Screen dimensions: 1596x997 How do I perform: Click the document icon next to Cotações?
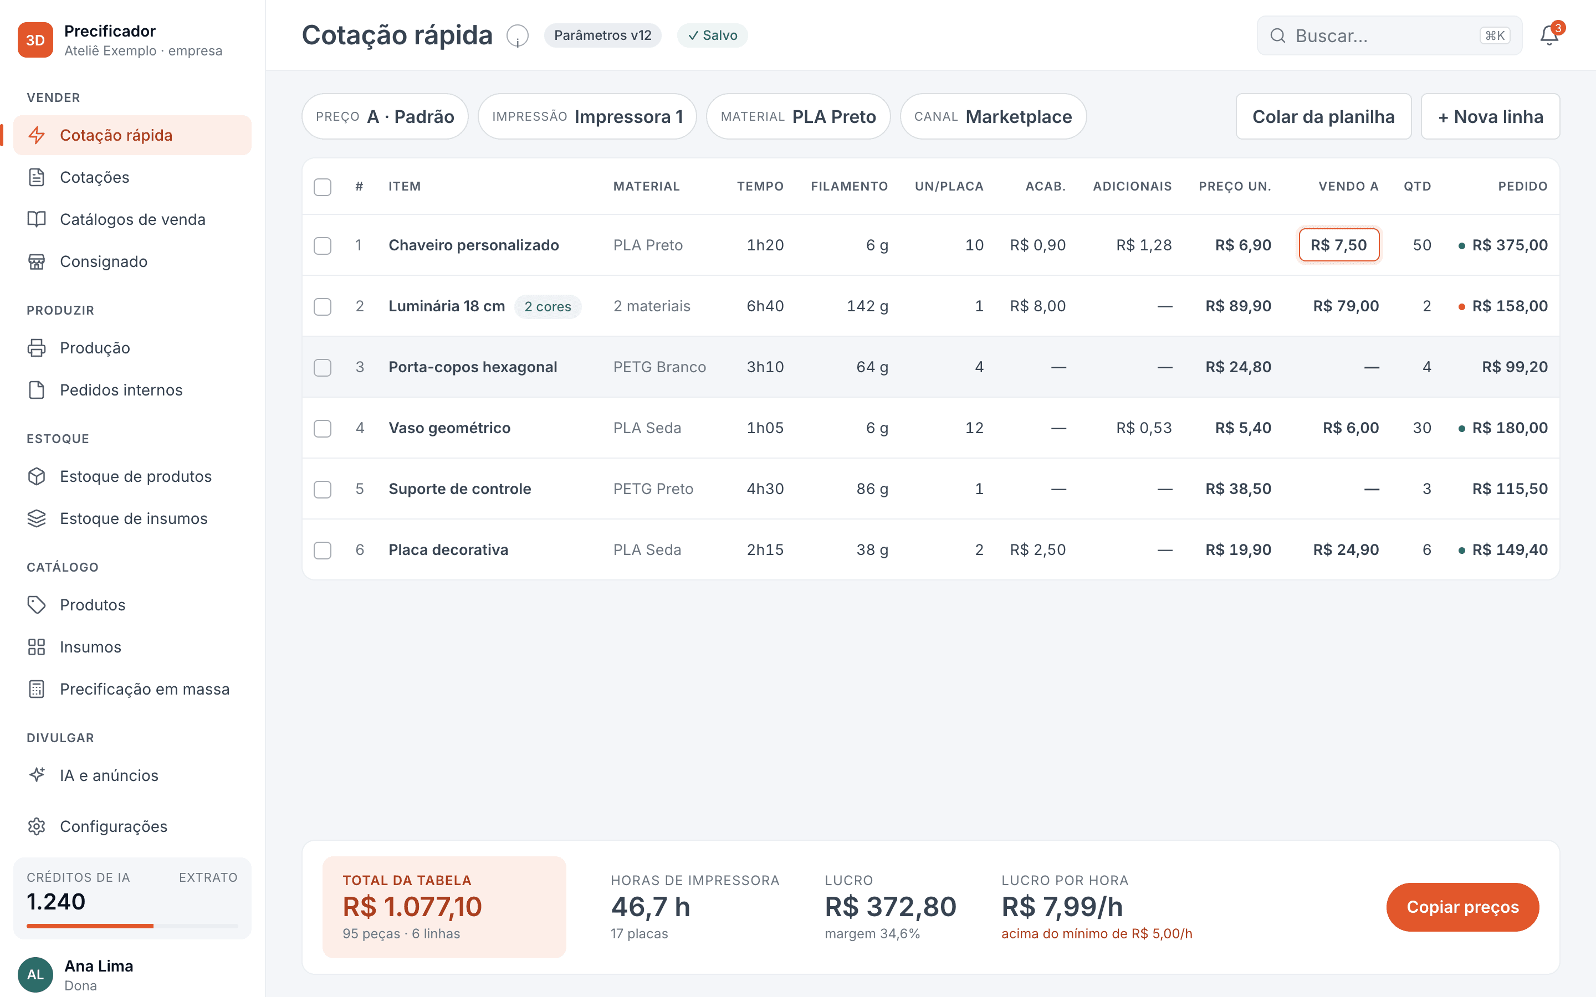[37, 177]
